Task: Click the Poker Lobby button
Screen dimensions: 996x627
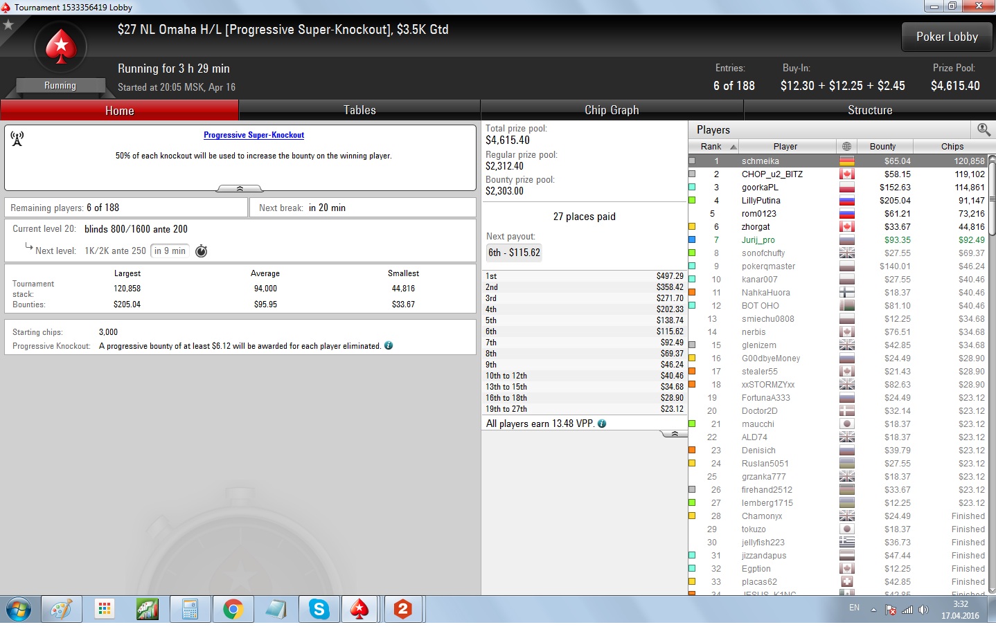Action: [x=947, y=37]
